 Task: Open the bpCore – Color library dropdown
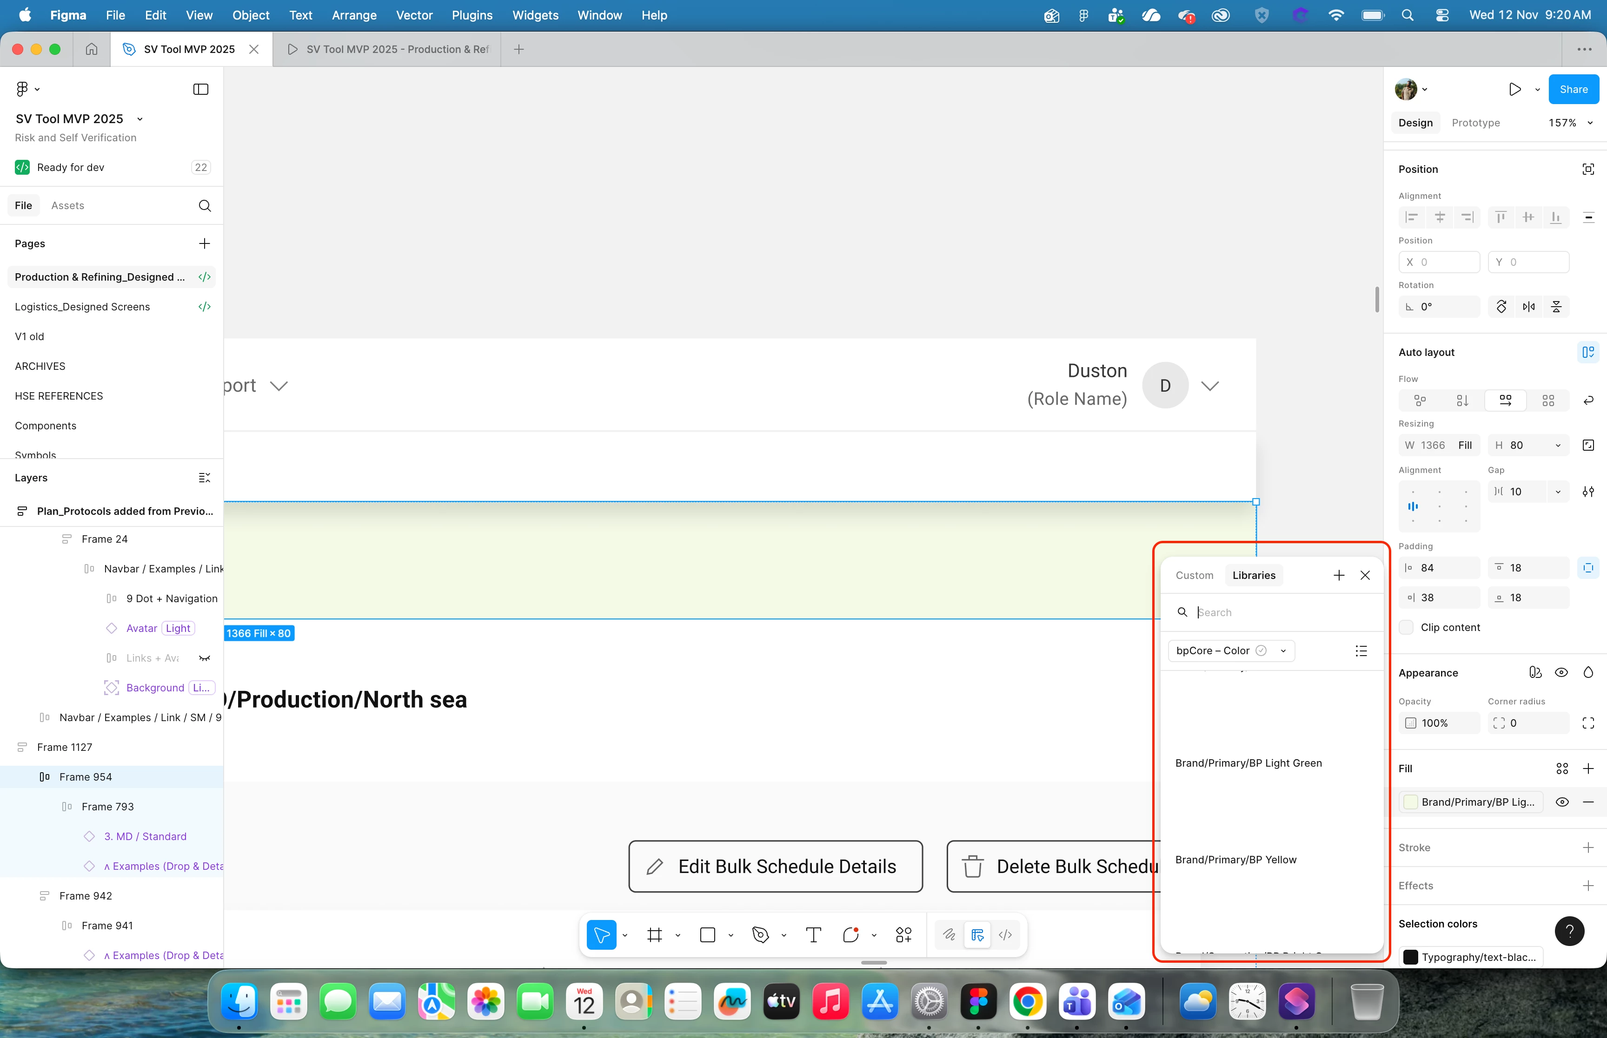[x=1231, y=650]
